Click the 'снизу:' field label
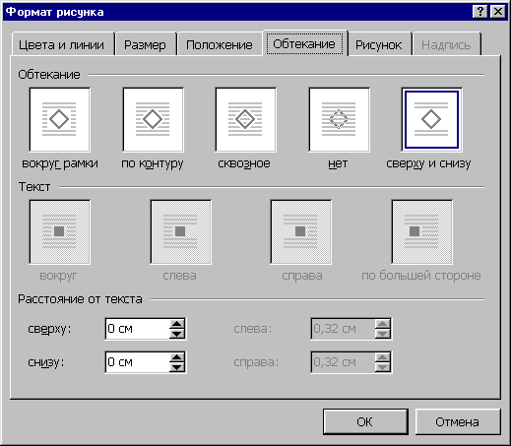 tap(46, 362)
